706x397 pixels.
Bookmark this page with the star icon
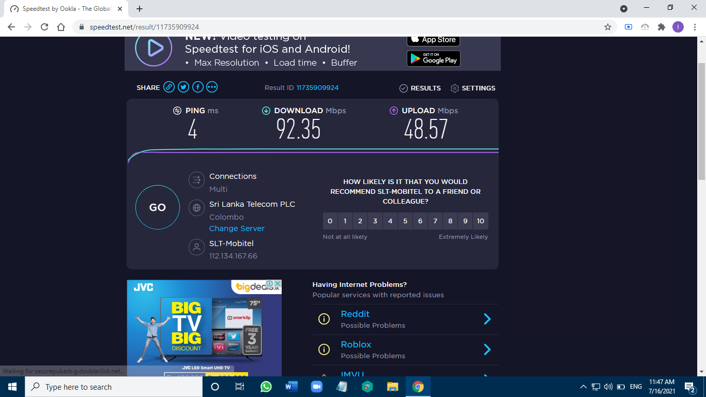608,27
